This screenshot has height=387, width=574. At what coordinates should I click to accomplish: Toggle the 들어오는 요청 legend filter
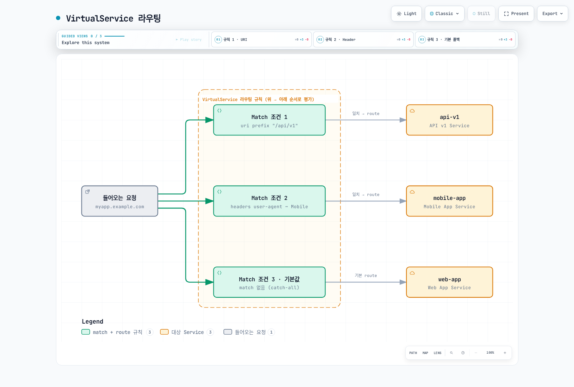coord(249,332)
